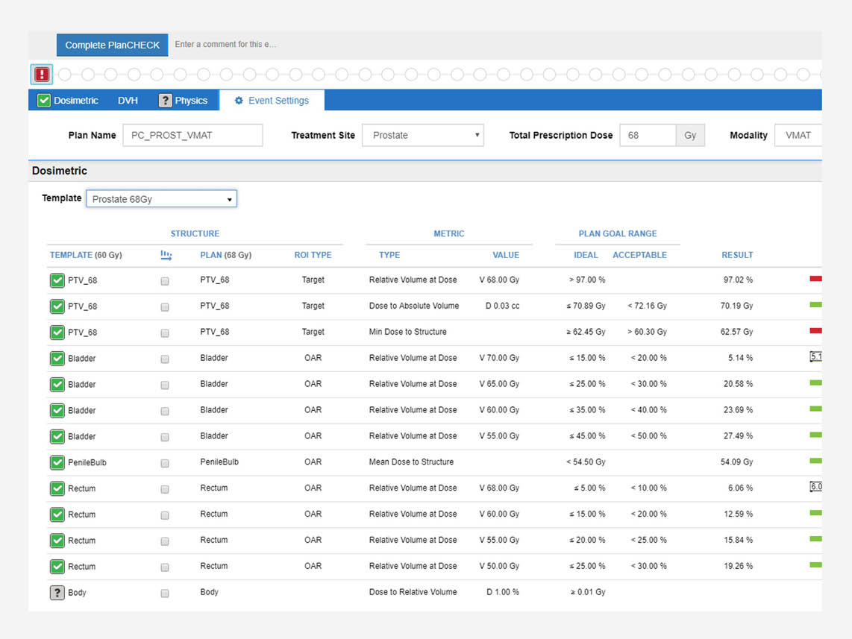Click green check icon for Rectum V 68.00 Gy
The width and height of the screenshot is (852, 639).
click(57, 488)
